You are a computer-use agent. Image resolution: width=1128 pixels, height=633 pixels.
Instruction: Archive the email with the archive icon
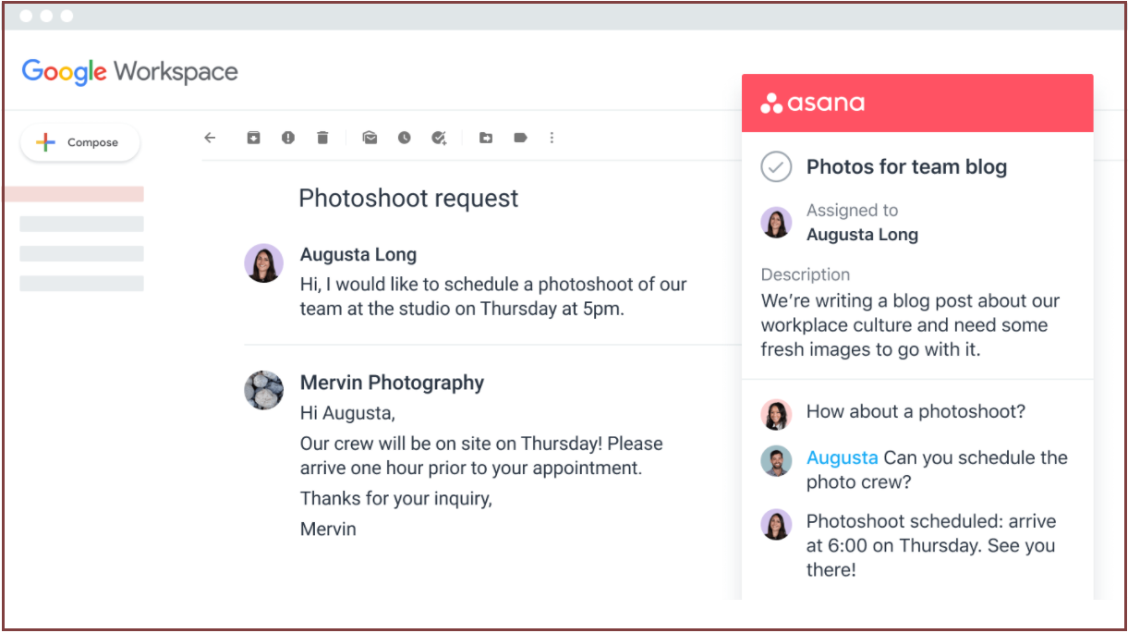(253, 138)
